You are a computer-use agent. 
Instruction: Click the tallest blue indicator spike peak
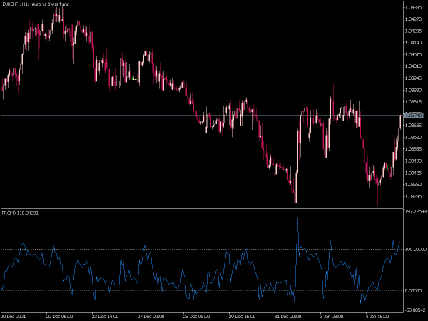(x=297, y=218)
